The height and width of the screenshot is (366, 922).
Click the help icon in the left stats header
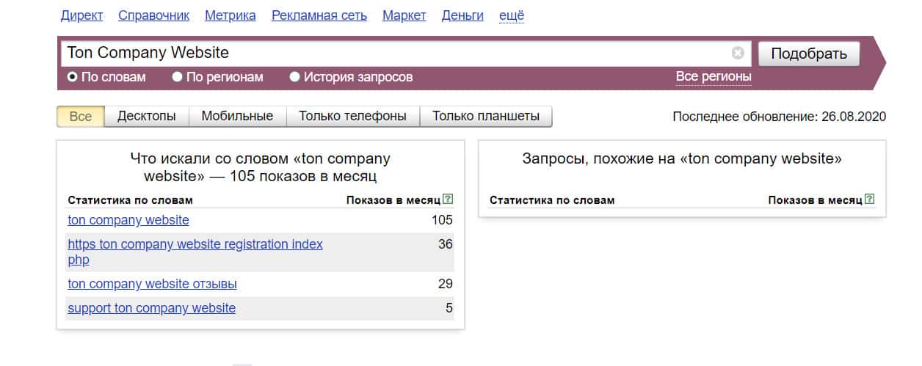click(449, 200)
